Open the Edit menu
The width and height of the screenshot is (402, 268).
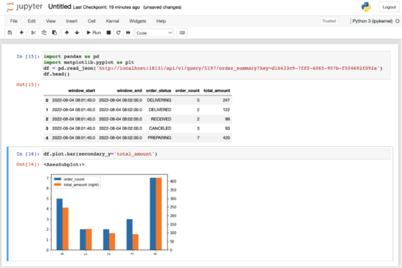click(x=31, y=21)
